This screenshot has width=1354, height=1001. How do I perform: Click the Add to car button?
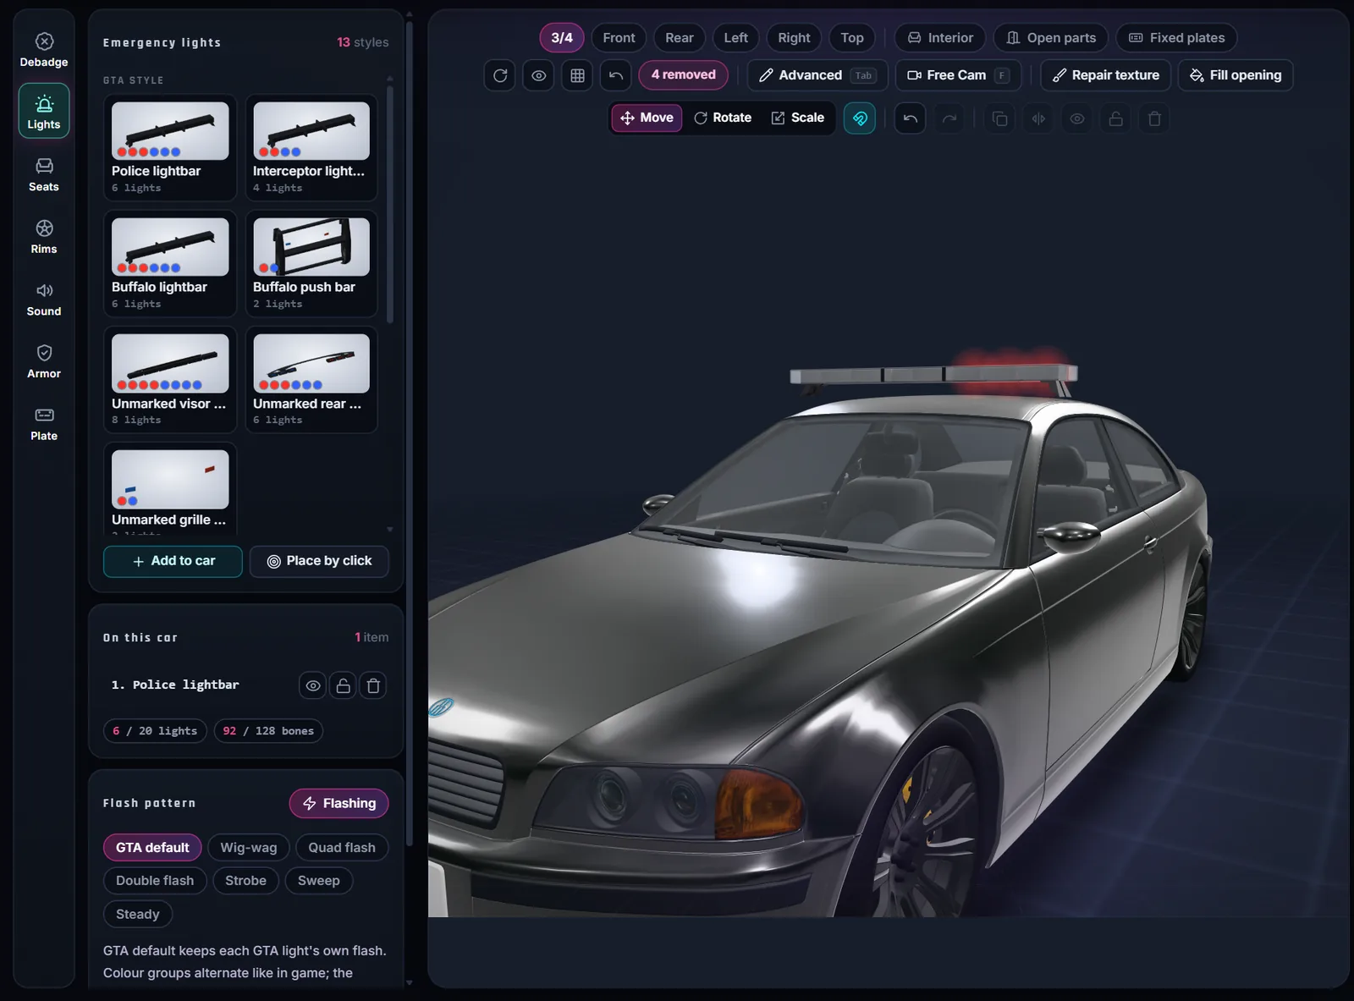(173, 561)
